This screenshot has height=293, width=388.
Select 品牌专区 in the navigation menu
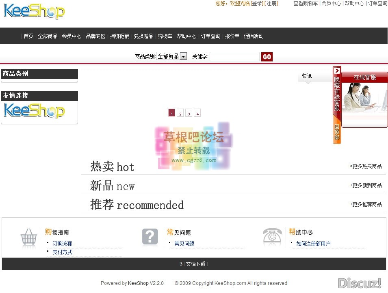[95, 36]
